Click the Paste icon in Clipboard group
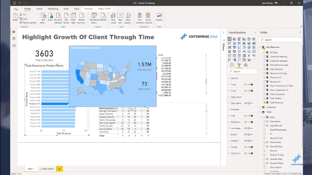The image size is (312, 175). tap(15, 17)
